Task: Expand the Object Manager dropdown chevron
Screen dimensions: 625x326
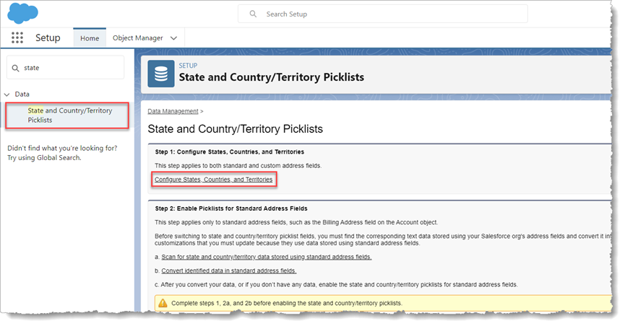Action: pyautogui.click(x=174, y=38)
